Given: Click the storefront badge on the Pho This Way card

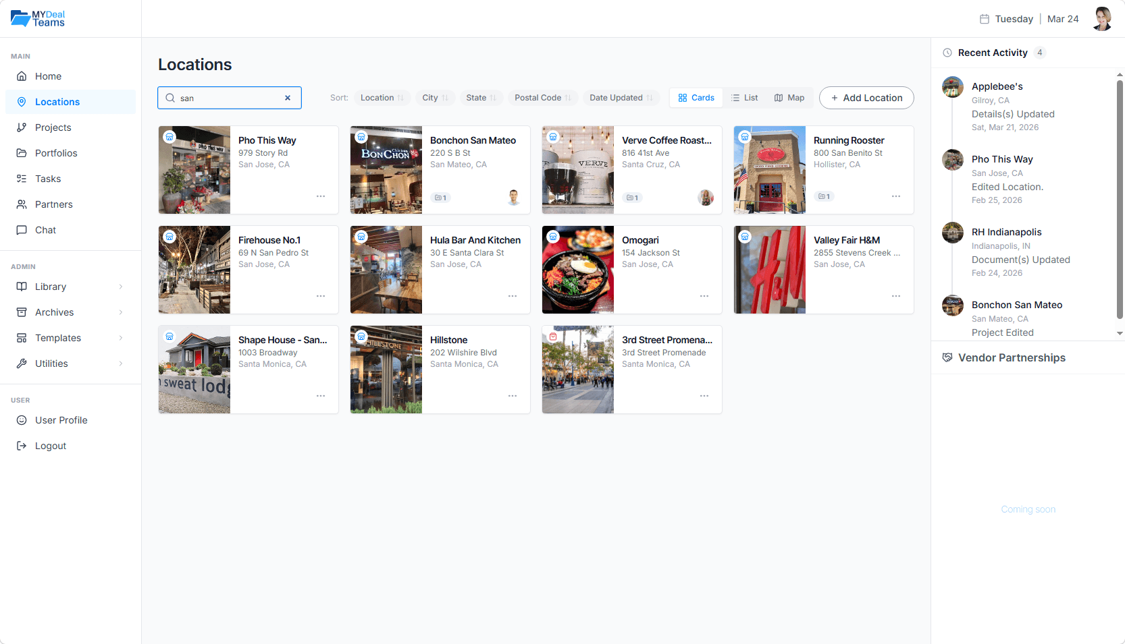Looking at the screenshot, I should pos(169,136).
